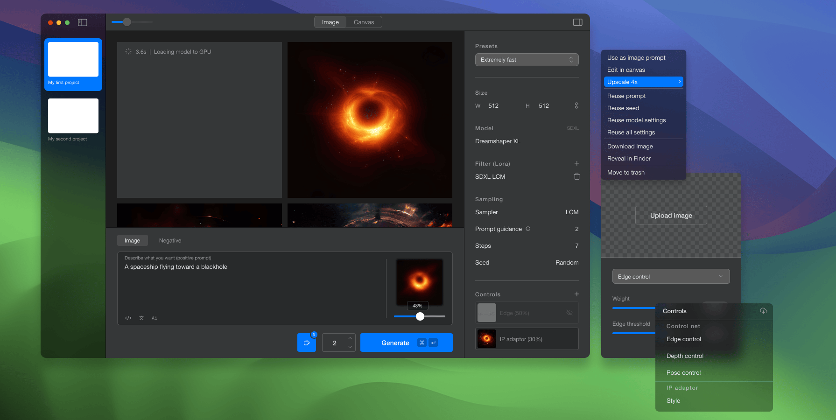This screenshot has width=836, height=420.
Task: Click the code brackets icon in prompt box
Action: 128,318
